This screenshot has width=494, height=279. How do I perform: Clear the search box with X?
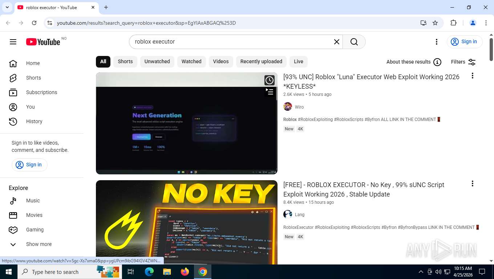click(x=337, y=42)
